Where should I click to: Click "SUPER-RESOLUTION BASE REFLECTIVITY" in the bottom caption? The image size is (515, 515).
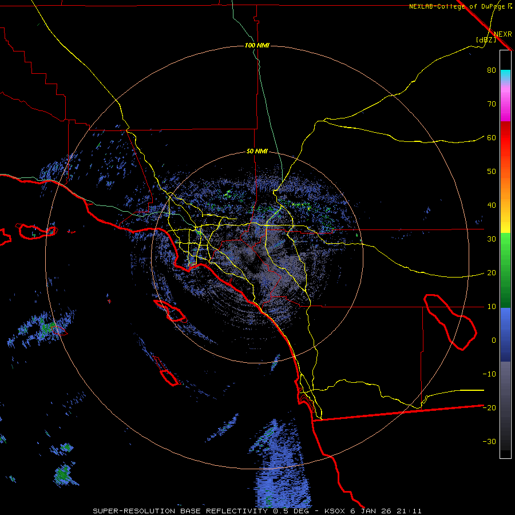click(180, 511)
